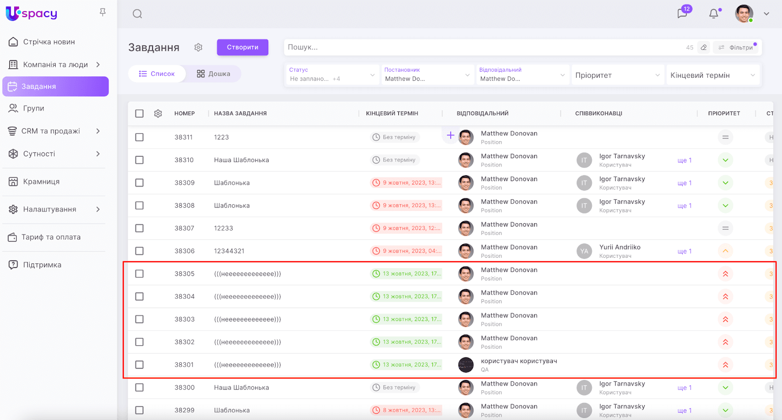Image resolution: width=782 pixels, height=420 pixels.
Task: Open the chat messages icon with 12 badge
Action: click(x=682, y=13)
